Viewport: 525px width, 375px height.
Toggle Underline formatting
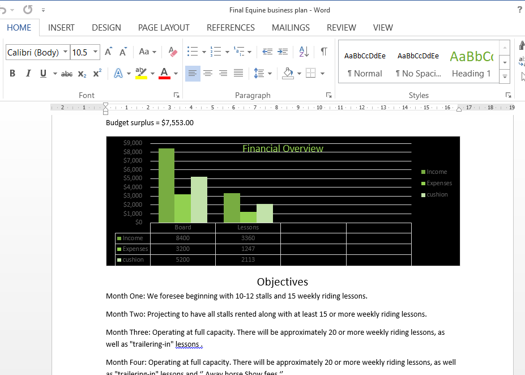(43, 73)
